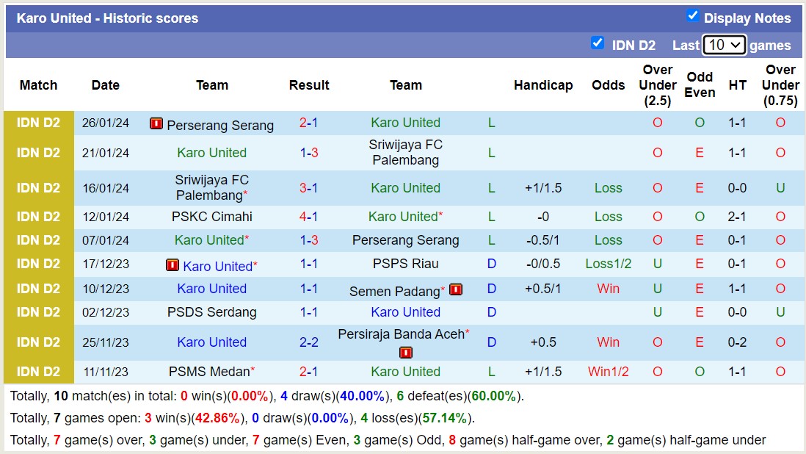Click the PSKC Cimahi team link

[x=212, y=217]
